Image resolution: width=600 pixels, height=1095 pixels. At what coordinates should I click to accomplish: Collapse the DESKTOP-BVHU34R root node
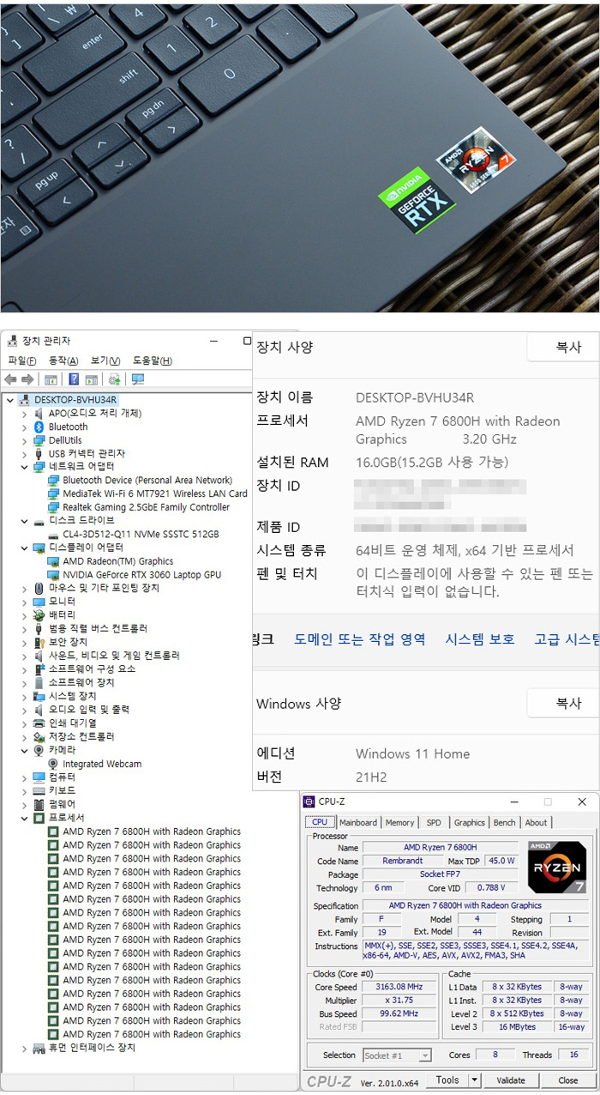9,400
